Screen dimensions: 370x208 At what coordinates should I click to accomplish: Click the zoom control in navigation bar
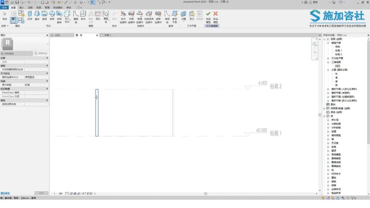click(314, 52)
